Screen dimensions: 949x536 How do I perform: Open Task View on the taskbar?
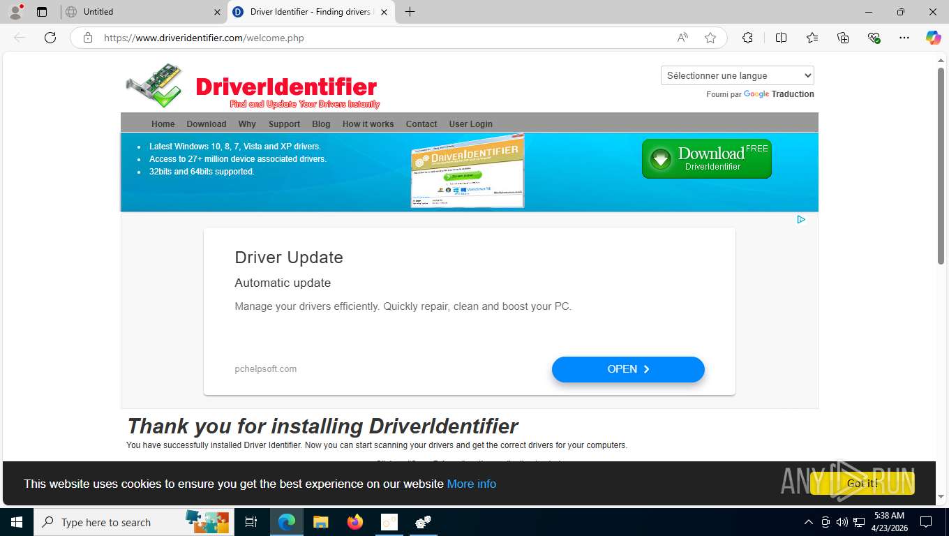(x=251, y=522)
